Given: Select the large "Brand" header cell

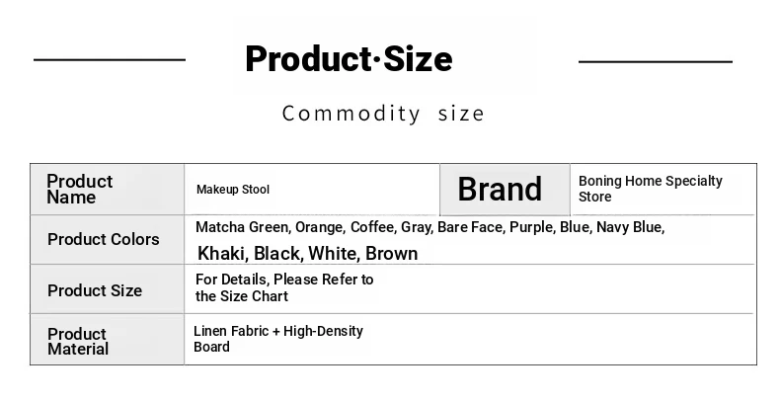Looking at the screenshot, I should 500,189.
